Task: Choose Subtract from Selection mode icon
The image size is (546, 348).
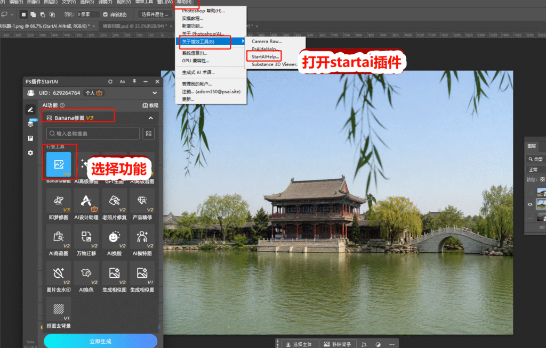Action: (43, 14)
